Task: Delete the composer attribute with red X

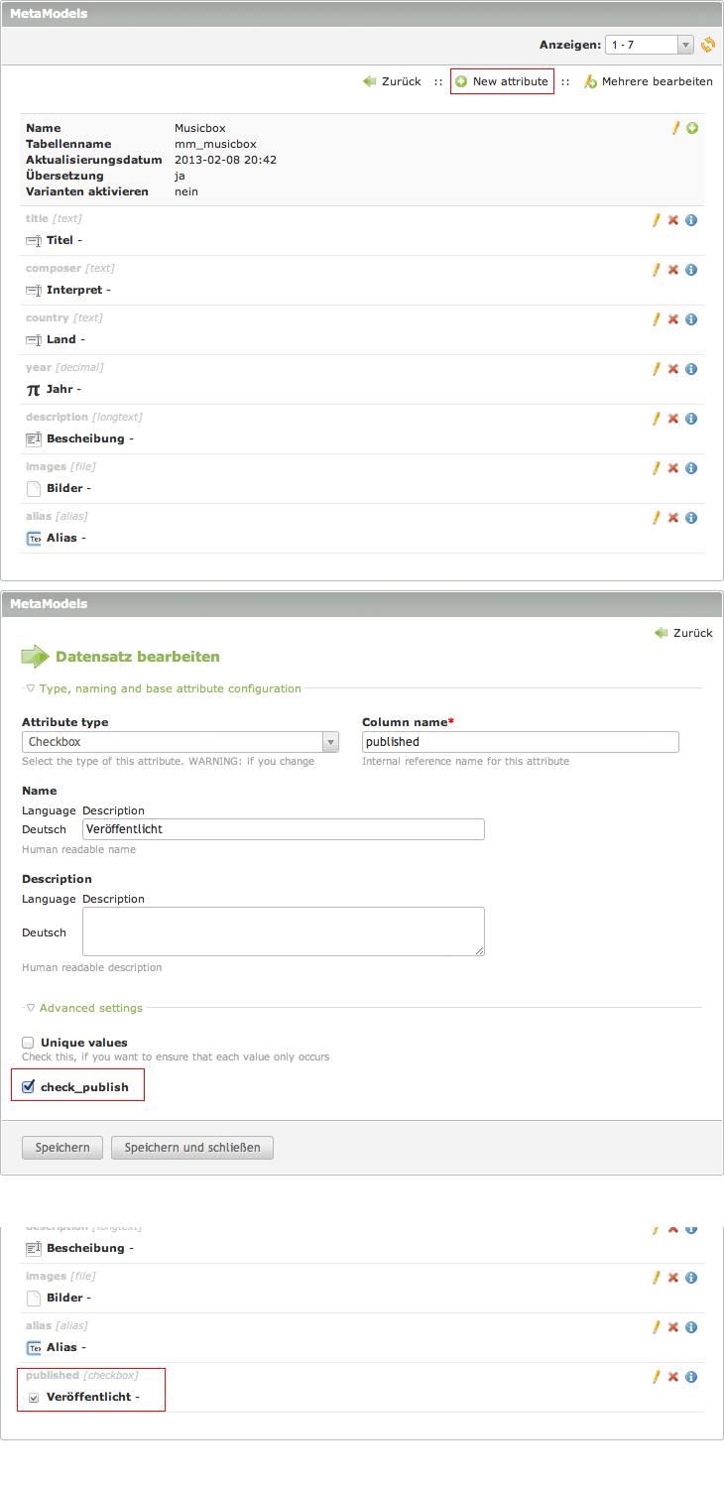Action: pos(673,270)
